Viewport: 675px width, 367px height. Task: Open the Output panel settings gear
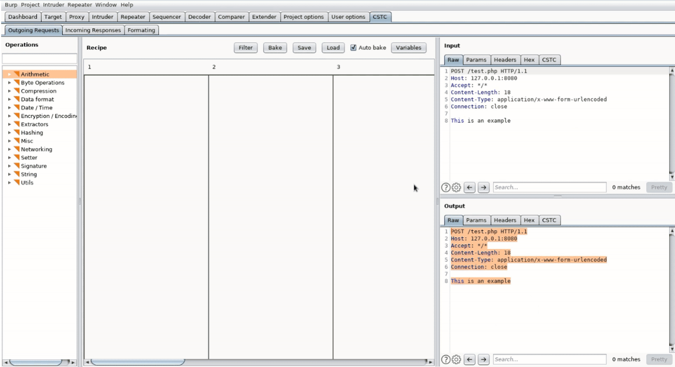coord(457,359)
